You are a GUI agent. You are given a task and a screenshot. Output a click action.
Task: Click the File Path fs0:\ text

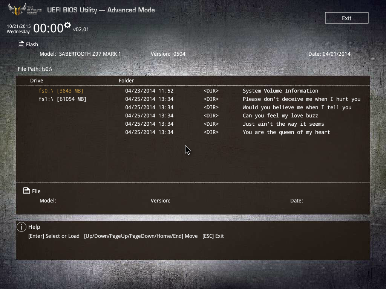[35, 69]
